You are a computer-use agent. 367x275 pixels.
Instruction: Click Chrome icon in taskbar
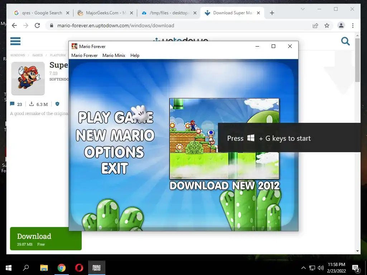[62, 268]
